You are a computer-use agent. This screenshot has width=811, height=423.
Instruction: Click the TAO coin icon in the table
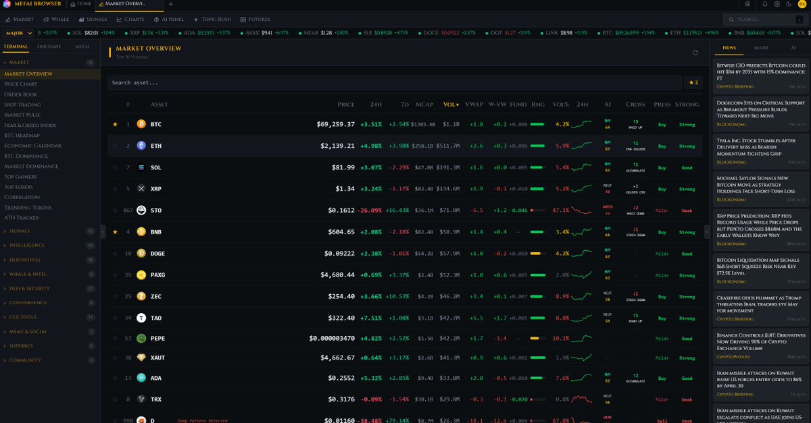tap(141, 318)
